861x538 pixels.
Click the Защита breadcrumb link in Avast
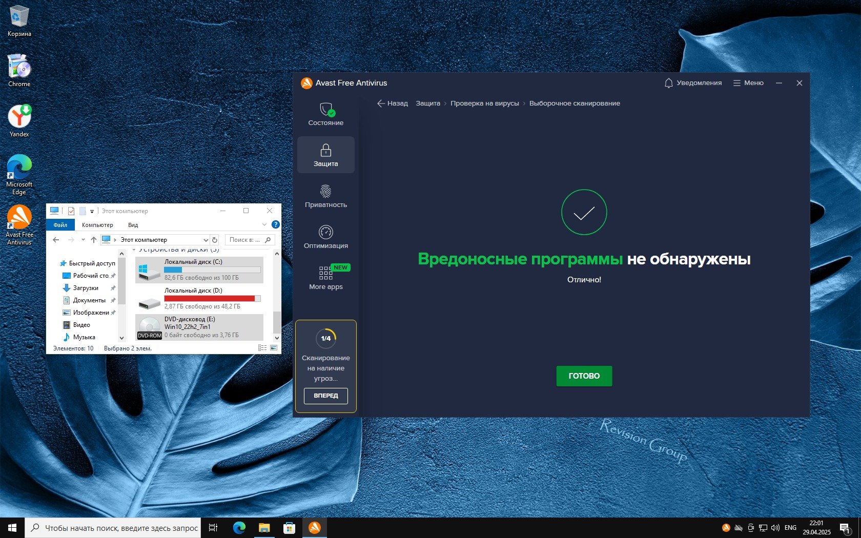click(x=428, y=104)
